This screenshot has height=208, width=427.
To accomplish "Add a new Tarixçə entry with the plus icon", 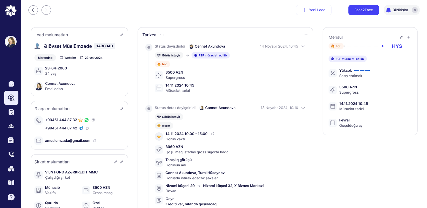I will tap(306, 35).
